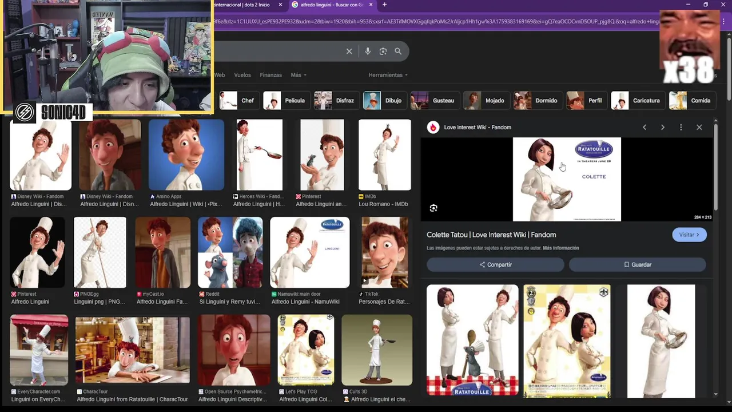Open the Más información link
Screen dimensions: 732x412
[560, 248]
